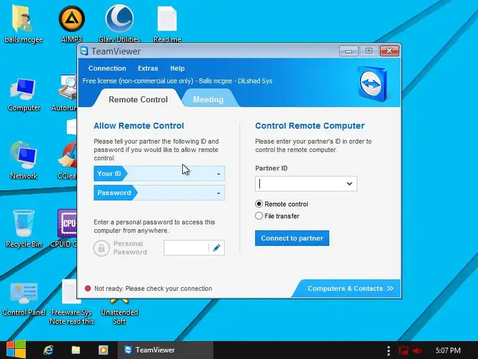Click the Not ready status message
Screen dimensions: 478x359
tap(153, 288)
